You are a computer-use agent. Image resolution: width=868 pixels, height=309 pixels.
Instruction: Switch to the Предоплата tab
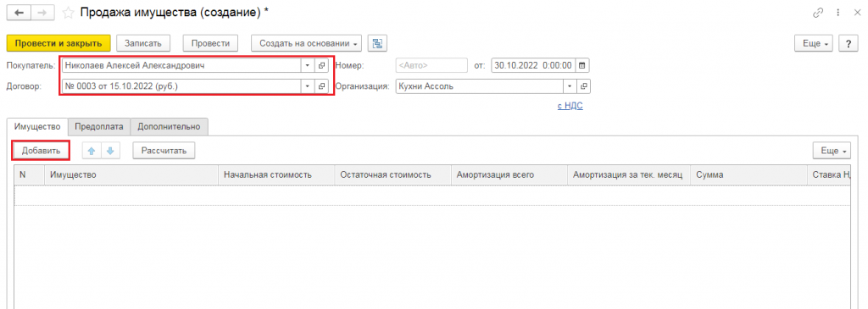click(x=99, y=126)
